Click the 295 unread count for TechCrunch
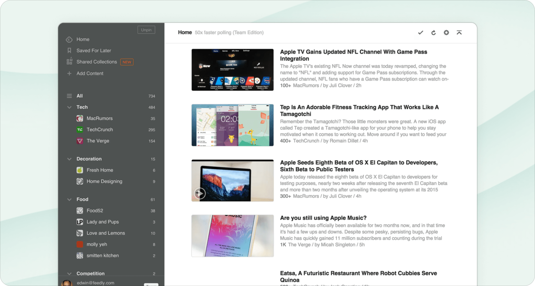 152,130
